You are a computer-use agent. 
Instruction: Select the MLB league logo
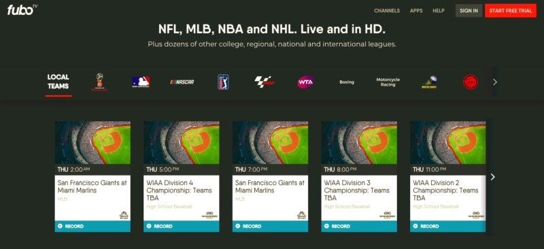click(x=141, y=82)
